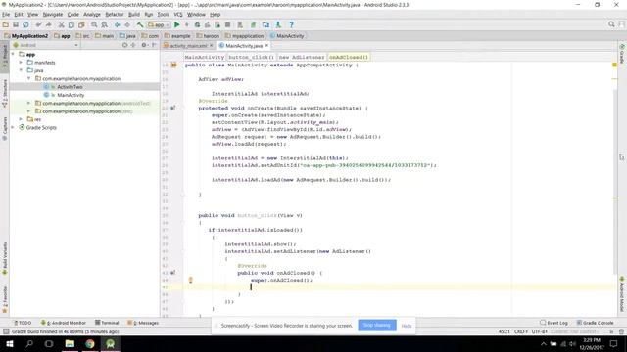Click Stop sharing button
The width and height of the screenshot is (627, 352).
(377, 326)
